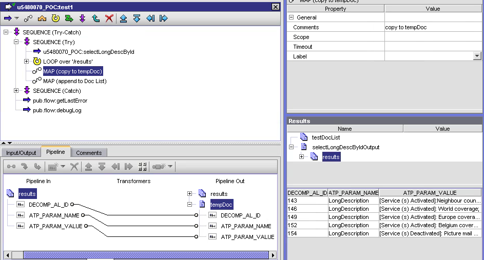
Task: Click the pipeline Map link icon
Action: tap(11, 167)
